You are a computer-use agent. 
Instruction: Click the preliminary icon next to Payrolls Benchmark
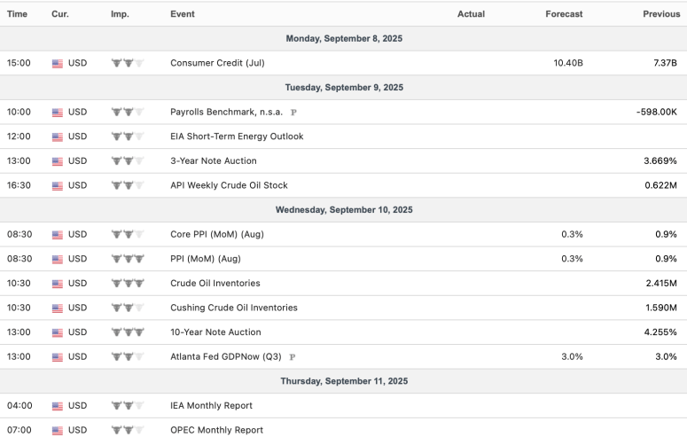click(293, 113)
